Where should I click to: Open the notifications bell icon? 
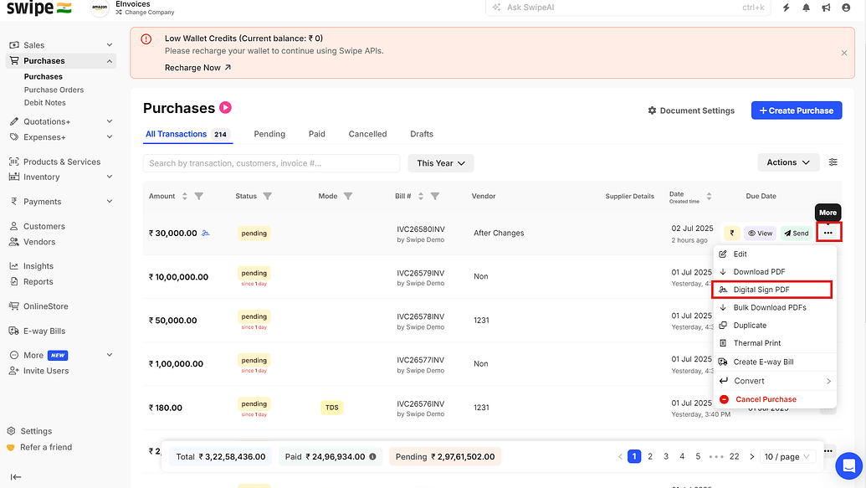tap(807, 8)
